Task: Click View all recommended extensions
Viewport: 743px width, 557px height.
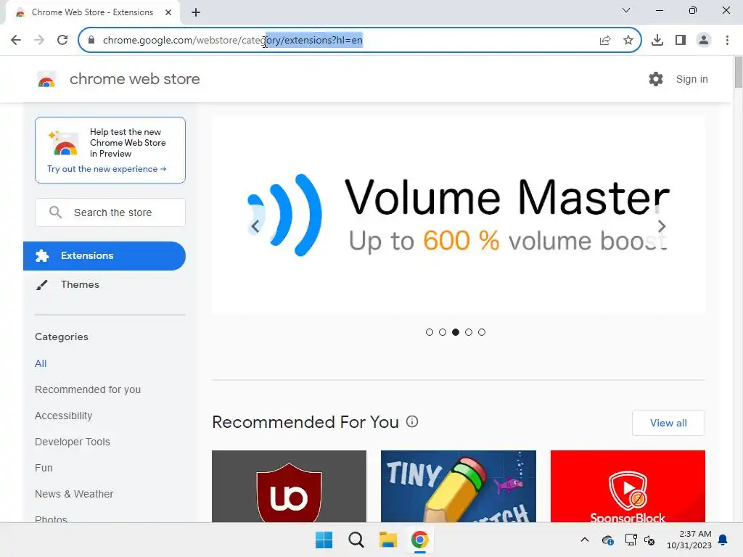Action: pos(668,423)
